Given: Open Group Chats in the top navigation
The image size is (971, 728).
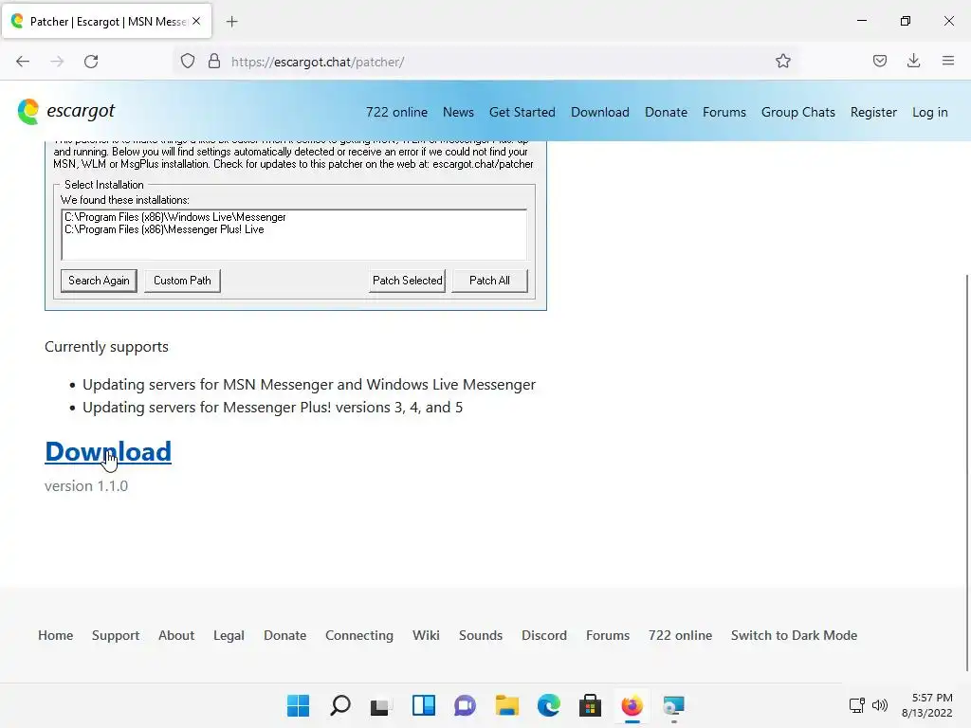Looking at the screenshot, I should 798,112.
